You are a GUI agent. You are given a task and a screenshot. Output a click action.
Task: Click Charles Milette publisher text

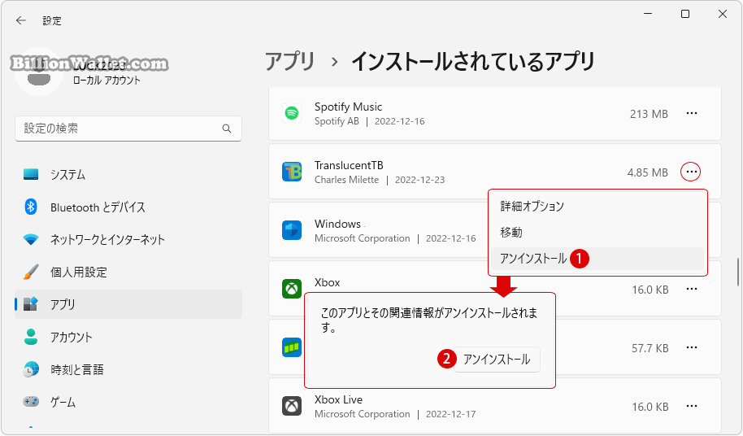[x=347, y=180]
